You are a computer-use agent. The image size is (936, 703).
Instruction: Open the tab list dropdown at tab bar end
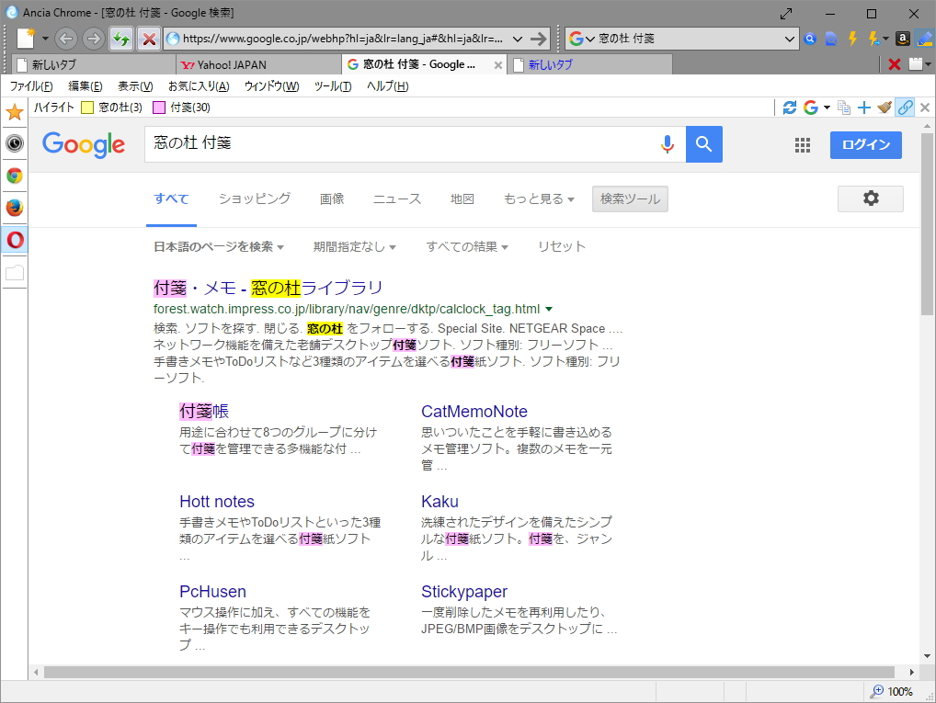click(x=928, y=64)
